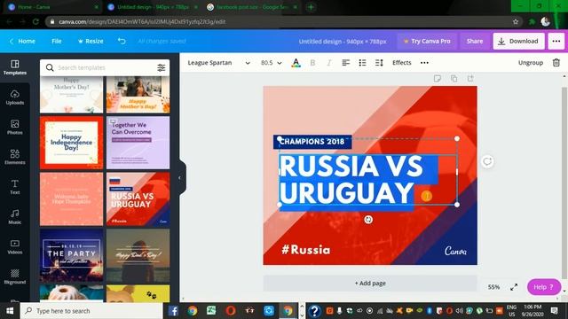Screen dimensions: 568x319
Task: Collapse the templates side panel
Action: (x=179, y=177)
